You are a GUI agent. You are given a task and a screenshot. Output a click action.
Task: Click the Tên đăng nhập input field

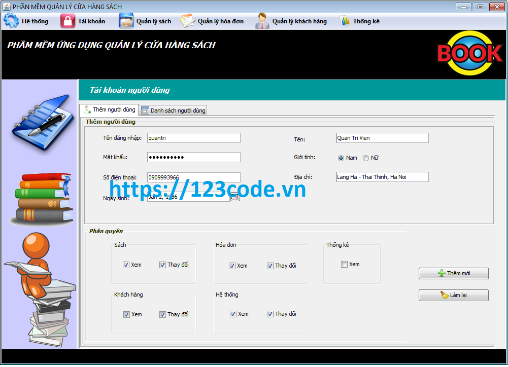tap(193, 138)
